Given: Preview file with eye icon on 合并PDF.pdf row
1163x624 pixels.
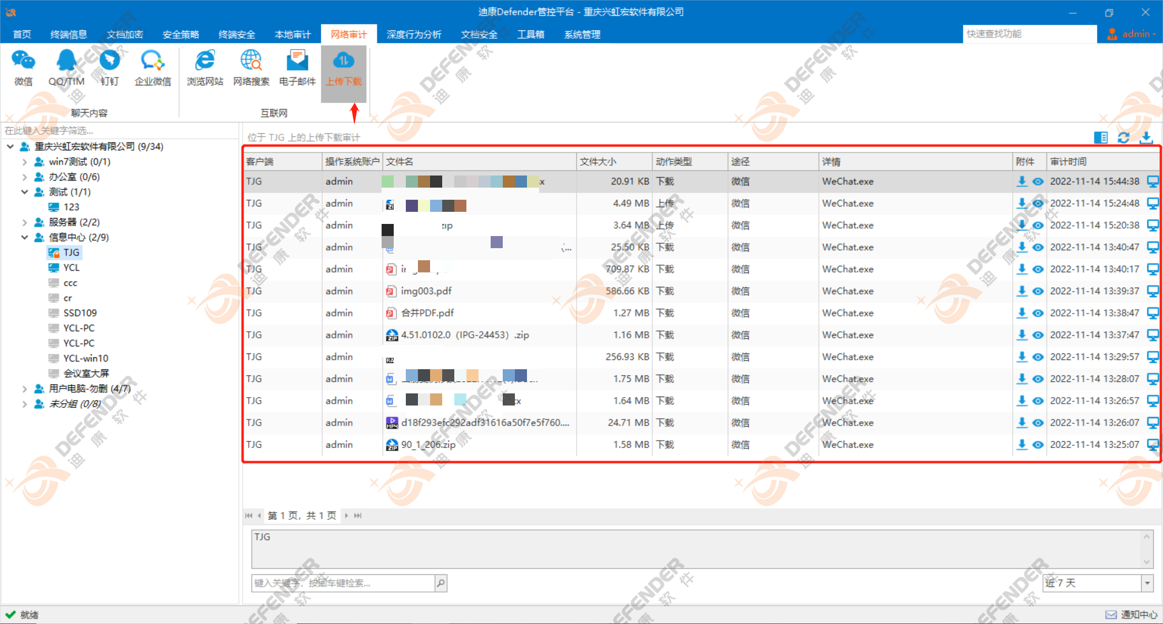Looking at the screenshot, I should [1038, 313].
